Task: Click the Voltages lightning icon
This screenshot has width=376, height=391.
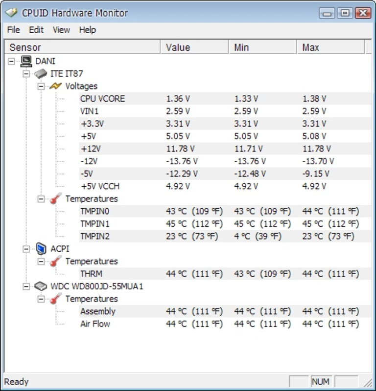Action: click(55, 87)
